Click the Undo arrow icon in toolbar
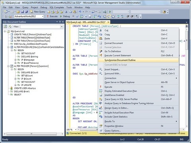Screen dimensions: 191x143 [80, 12]
